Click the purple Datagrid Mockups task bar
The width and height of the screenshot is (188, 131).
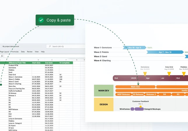pyautogui.click(x=139, y=109)
